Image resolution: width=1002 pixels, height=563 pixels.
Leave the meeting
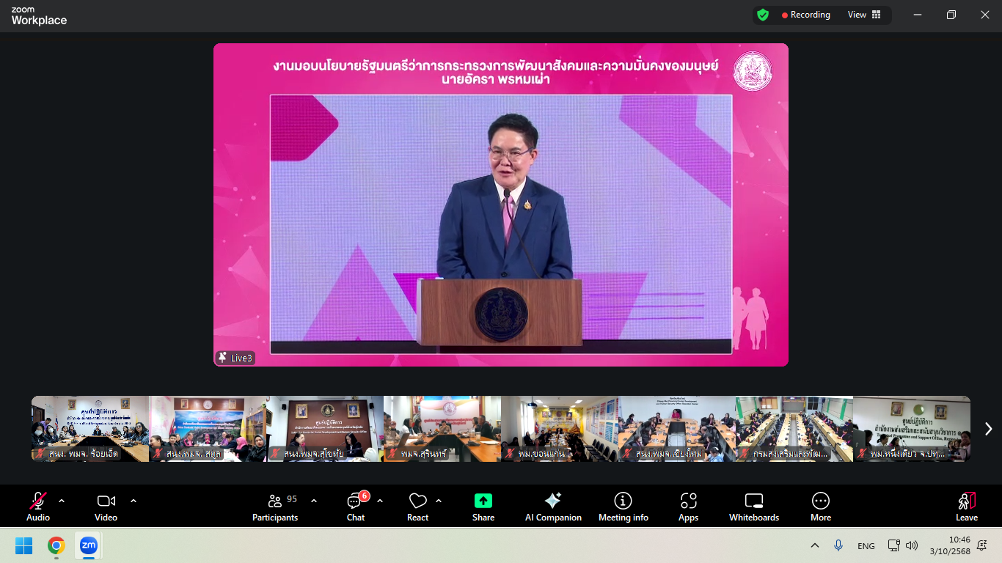(967, 505)
